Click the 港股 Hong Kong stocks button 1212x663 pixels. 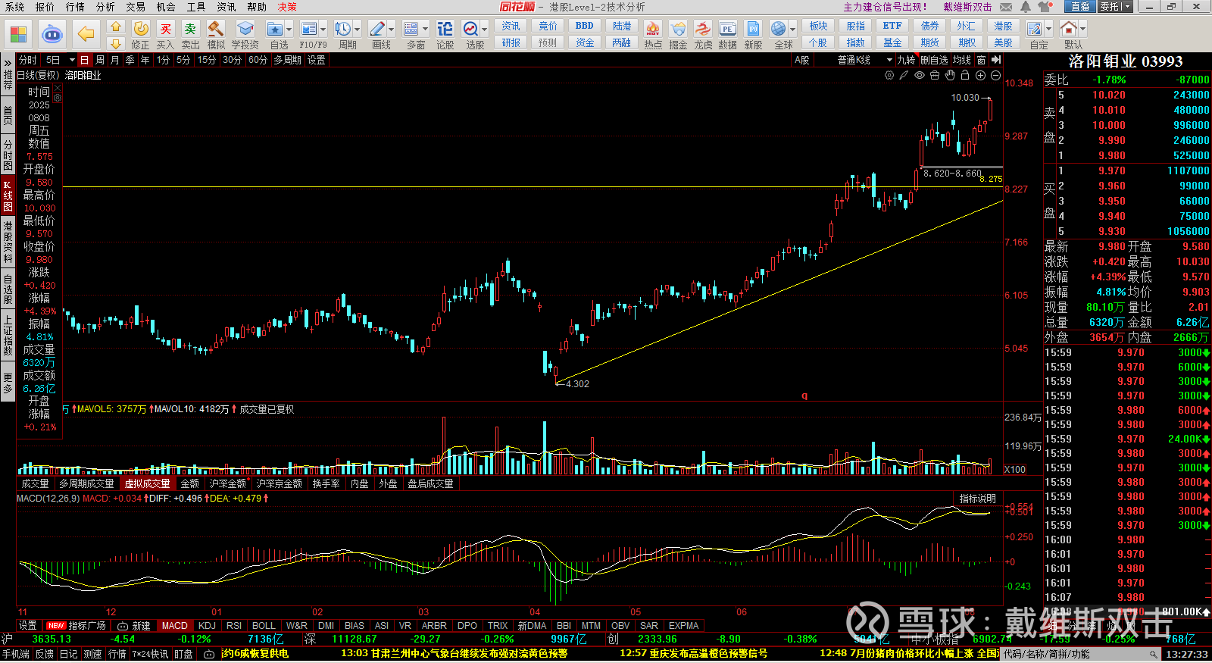[1003, 26]
